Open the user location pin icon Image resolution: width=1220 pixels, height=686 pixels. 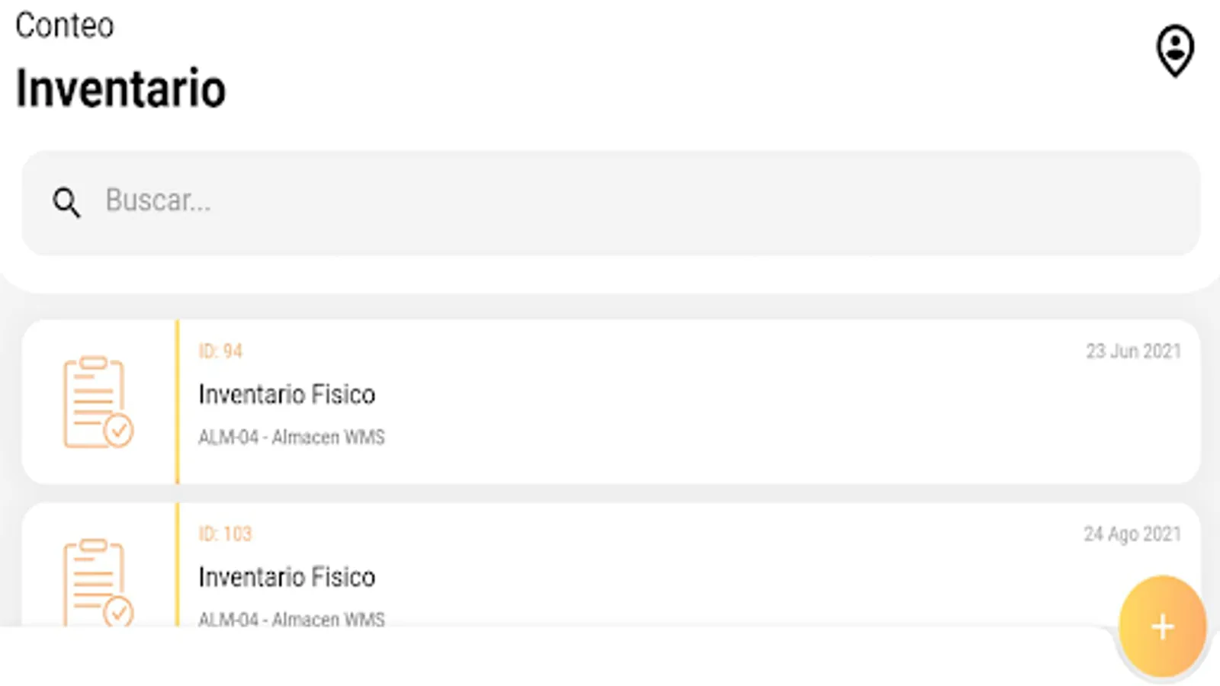click(x=1175, y=51)
